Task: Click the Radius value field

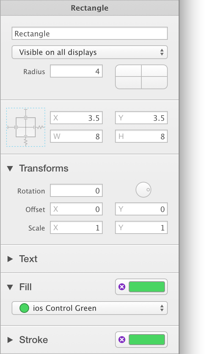Action: tap(76, 71)
